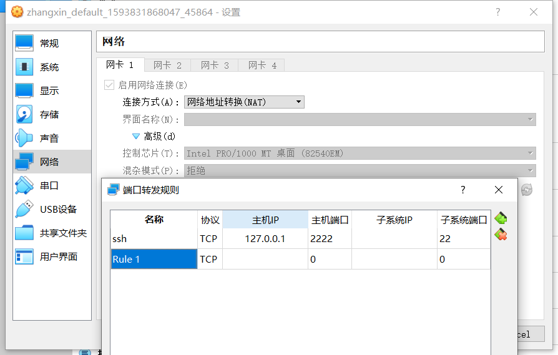Screen dimensions: 558x355
Task: Open the 控制芯片 adapter type dropdown
Action: tap(360, 153)
